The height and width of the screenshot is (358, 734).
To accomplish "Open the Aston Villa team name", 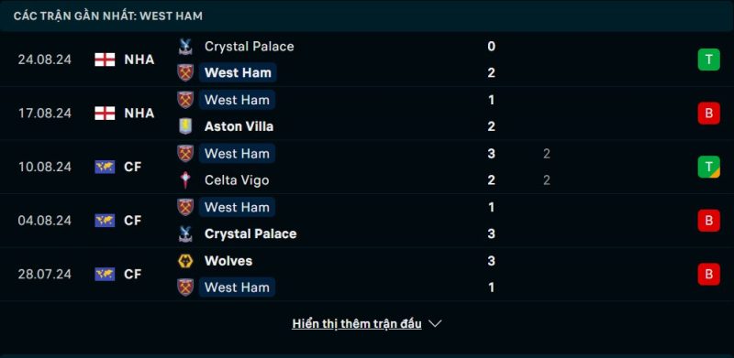I will pos(239,126).
